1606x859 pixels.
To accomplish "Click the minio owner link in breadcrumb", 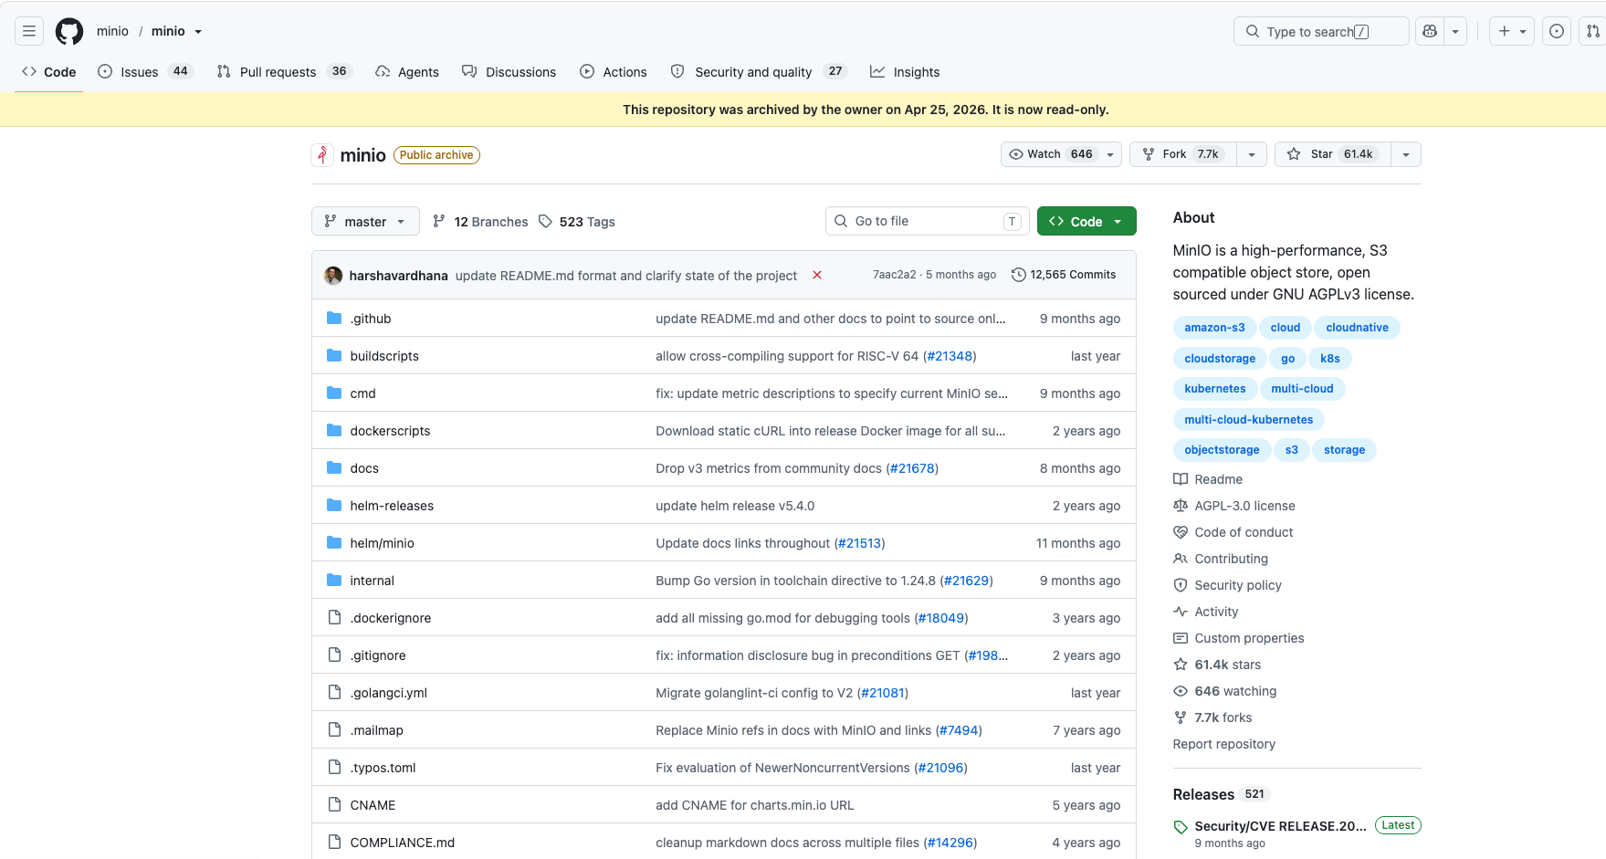I will coord(112,31).
